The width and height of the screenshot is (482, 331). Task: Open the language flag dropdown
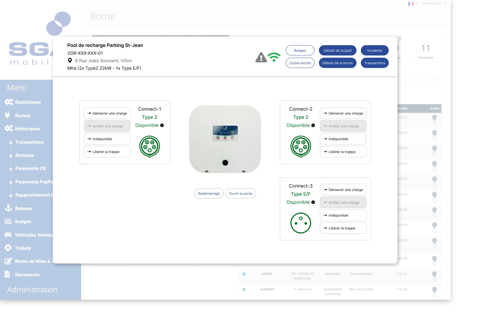point(413,3)
